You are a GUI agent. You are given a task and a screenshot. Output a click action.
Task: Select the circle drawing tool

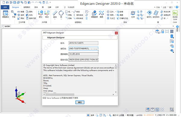pyautogui.click(x=61, y=14)
